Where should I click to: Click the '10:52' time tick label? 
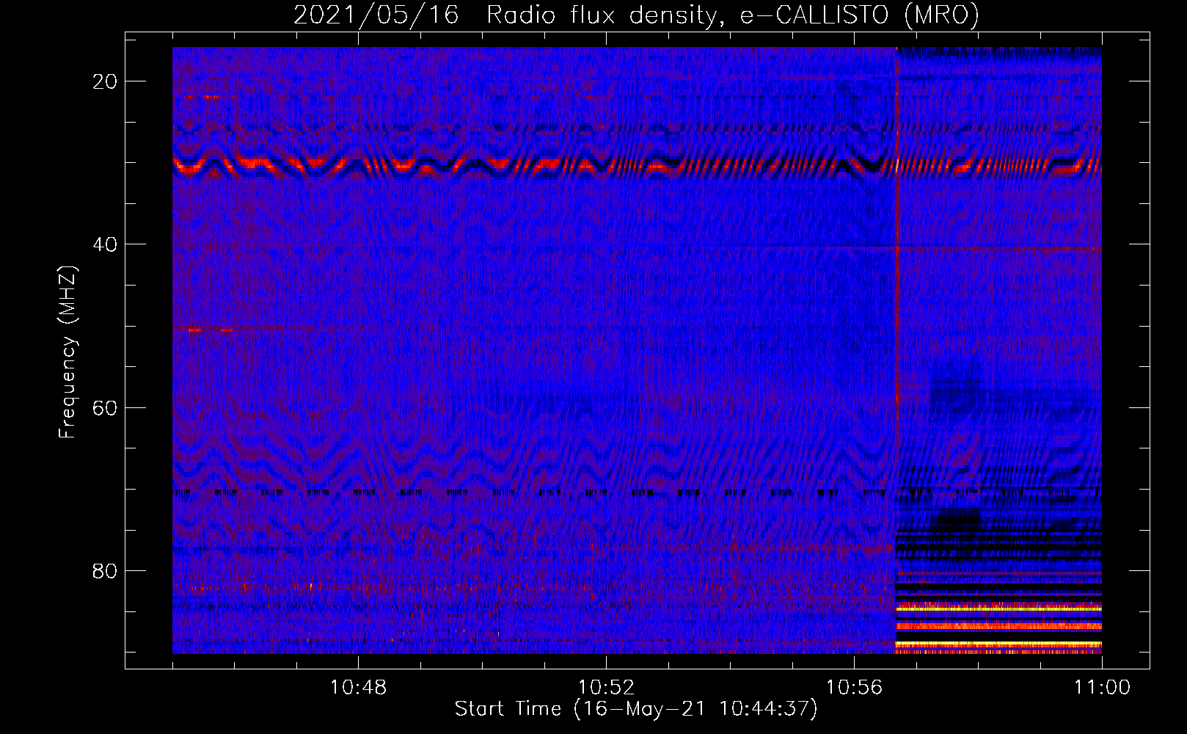606,688
